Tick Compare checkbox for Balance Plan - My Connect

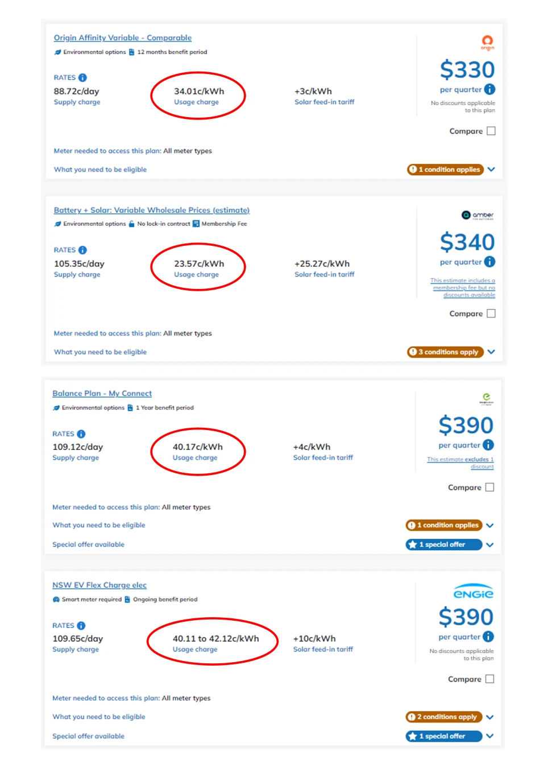tap(490, 488)
